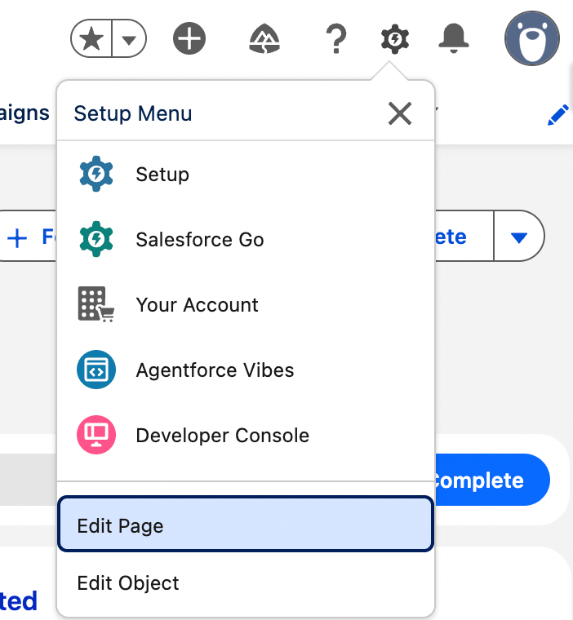Screen dimensions: 573x620
Task: Open Your Account menu entry
Action: tap(197, 305)
